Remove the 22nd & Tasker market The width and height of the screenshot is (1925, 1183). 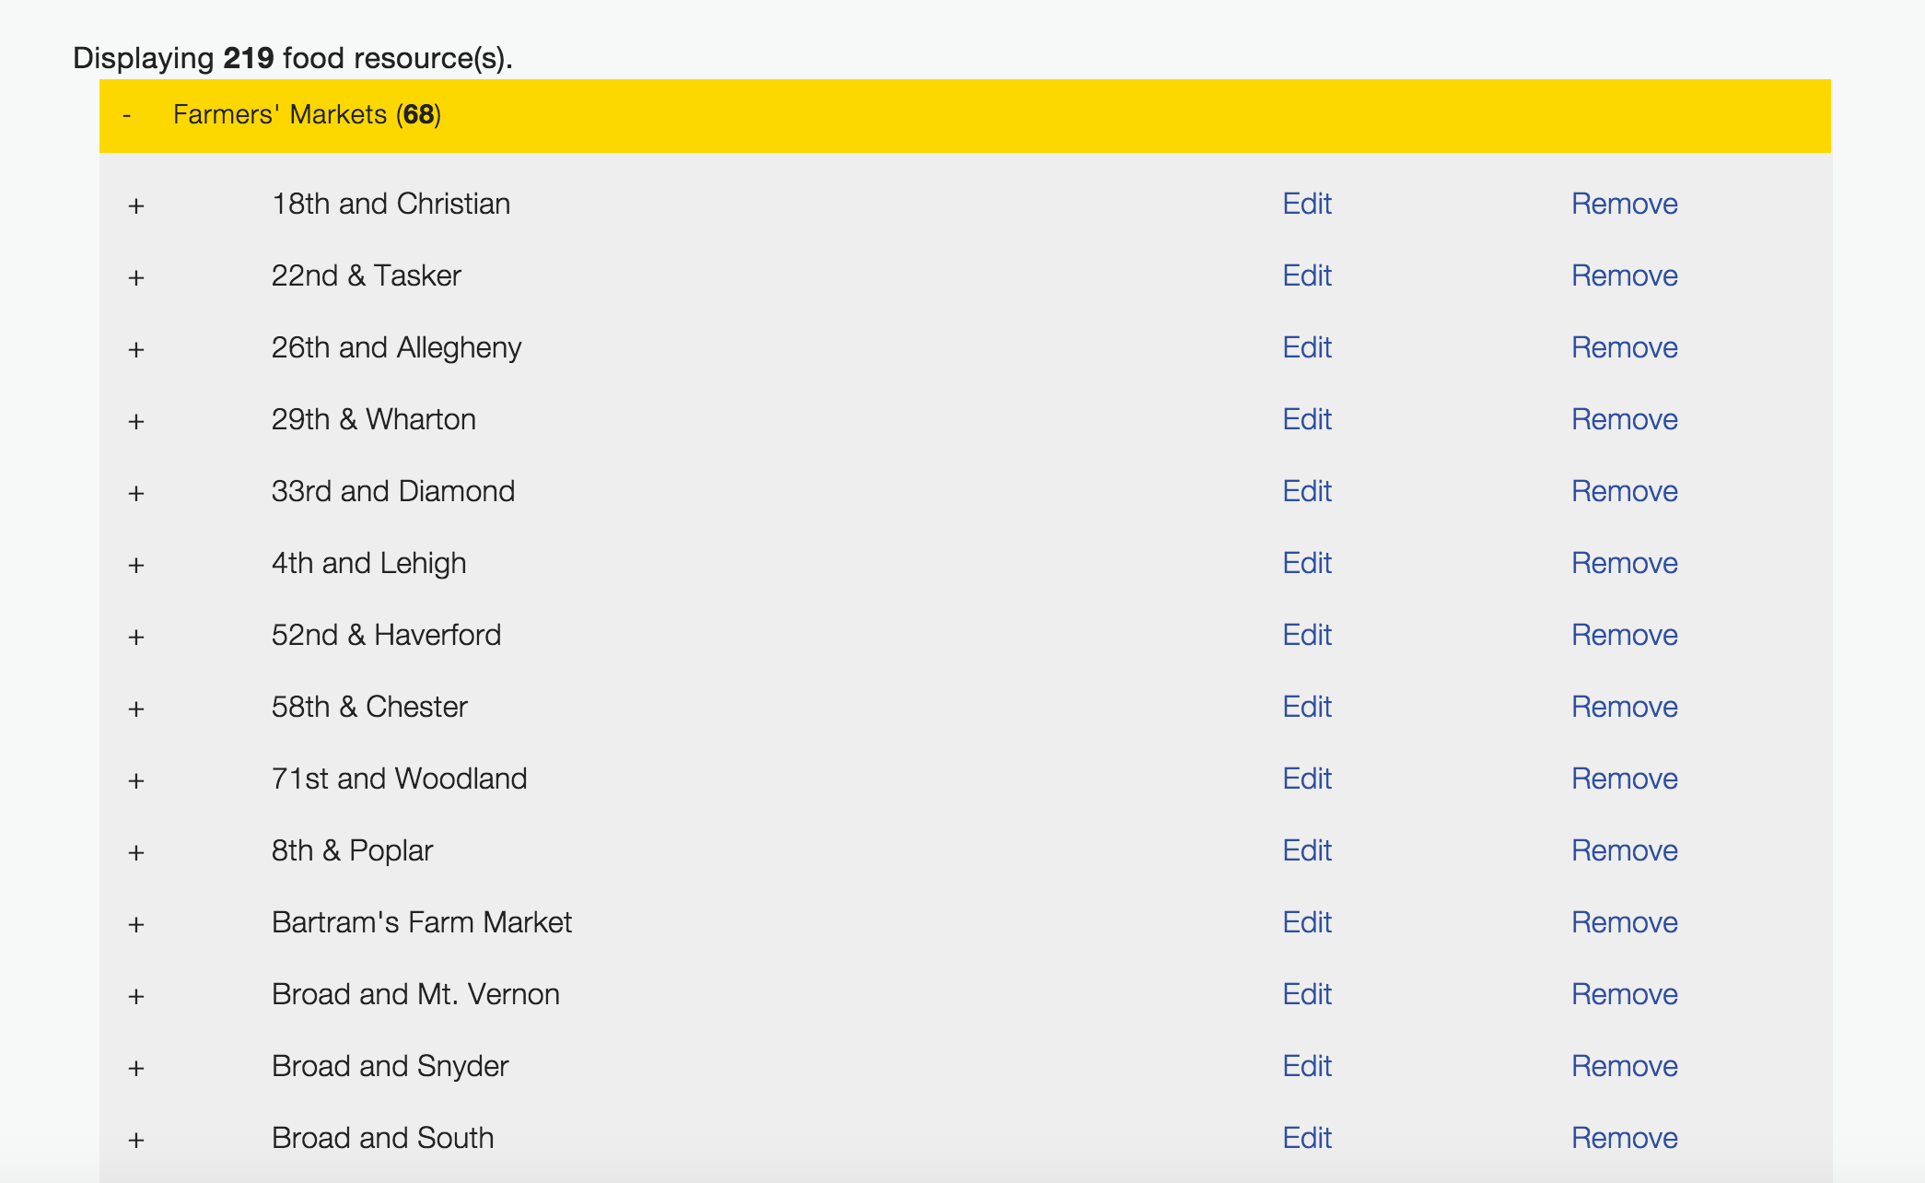click(1624, 275)
